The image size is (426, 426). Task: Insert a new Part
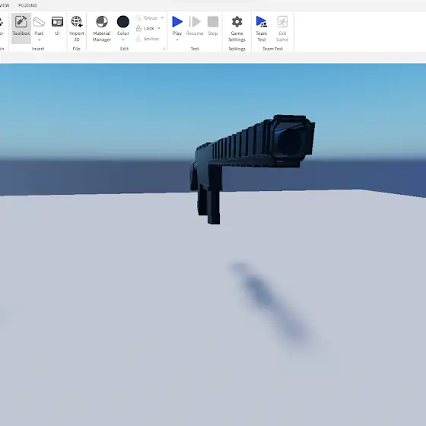click(x=39, y=26)
